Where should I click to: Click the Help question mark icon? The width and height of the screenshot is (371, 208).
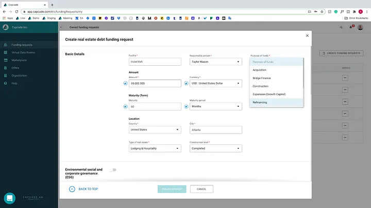pos(6,83)
